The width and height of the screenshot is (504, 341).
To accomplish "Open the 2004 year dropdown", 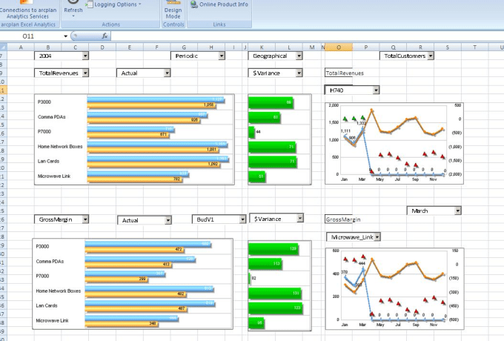I will (x=85, y=56).
